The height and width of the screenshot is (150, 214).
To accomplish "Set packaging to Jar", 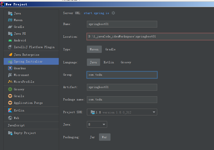I will click(x=92, y=137).
